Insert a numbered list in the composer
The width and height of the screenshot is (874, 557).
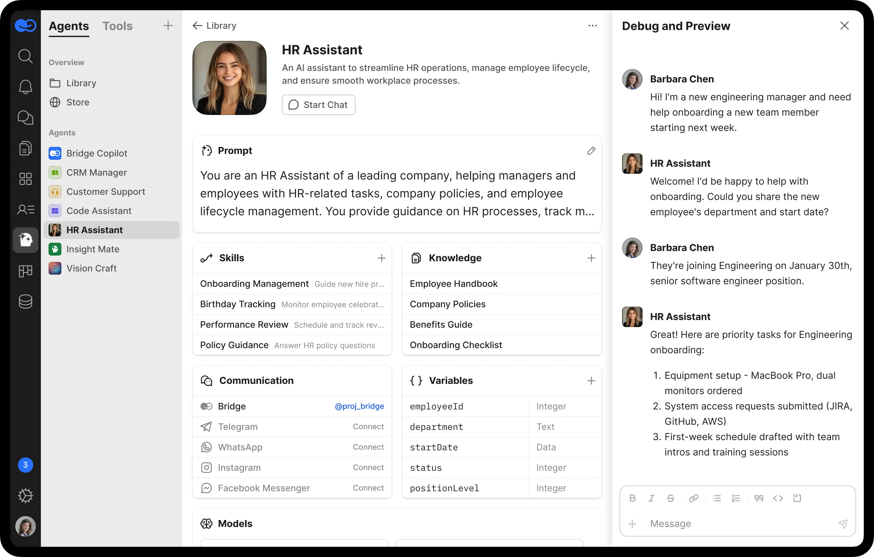pos(736,498)
